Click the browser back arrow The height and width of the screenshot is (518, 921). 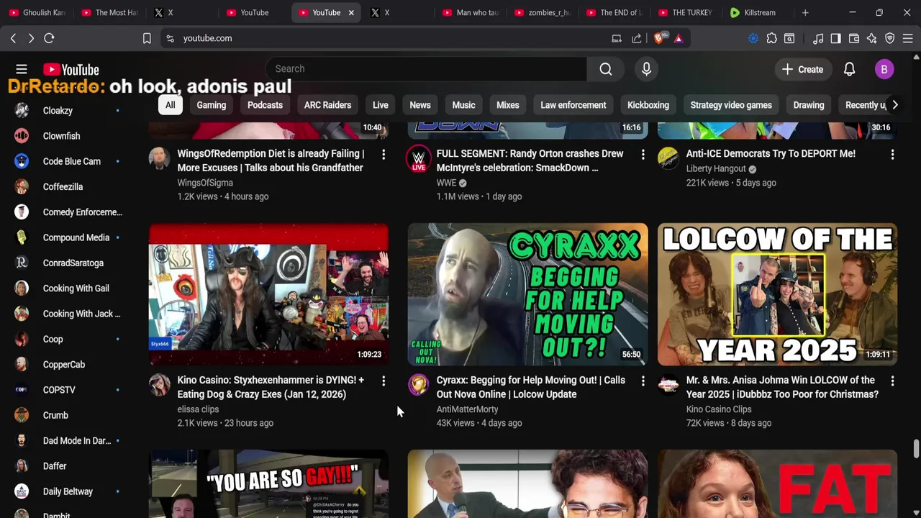[13, 38]
